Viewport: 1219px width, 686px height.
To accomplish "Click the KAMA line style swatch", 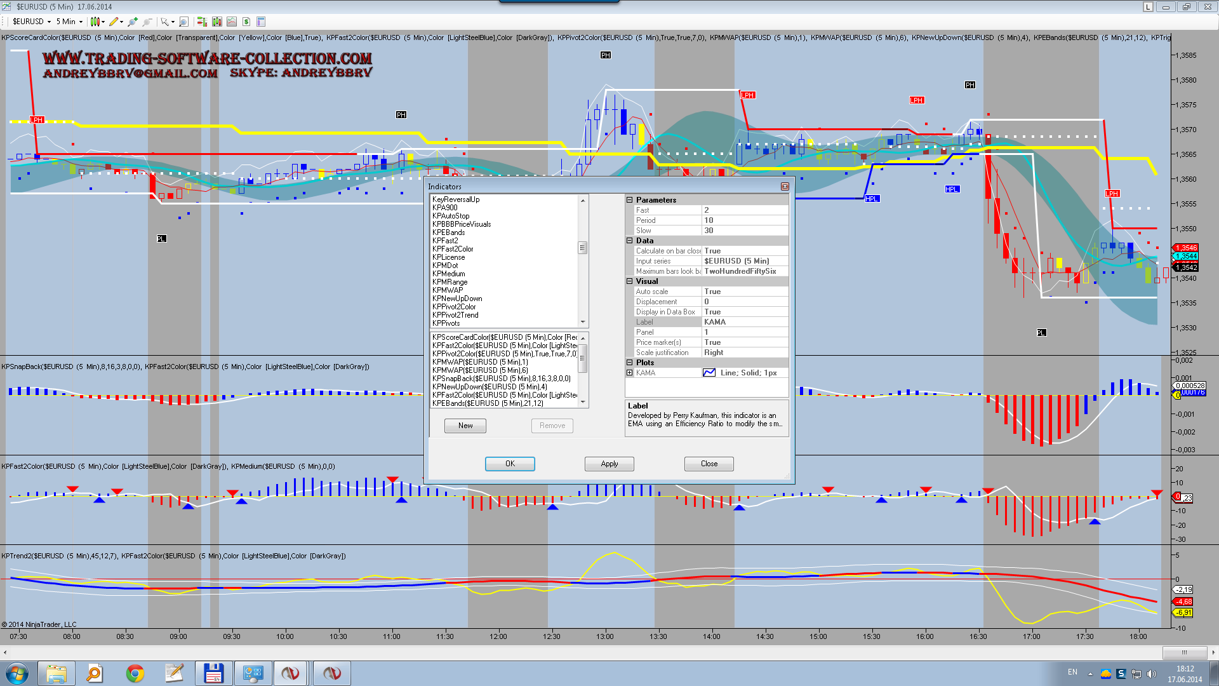I will tap(709, 373).
